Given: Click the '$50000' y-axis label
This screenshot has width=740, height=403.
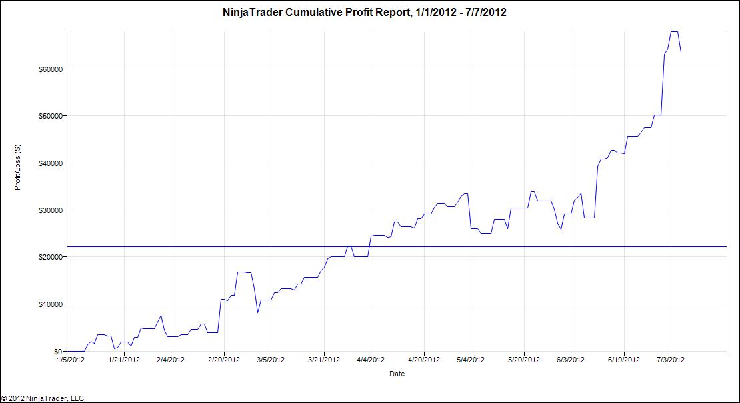Looking at the screenshot, I should click(x=52, y=116).
